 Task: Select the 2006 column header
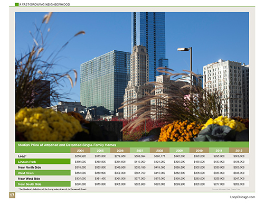point(120,151)
